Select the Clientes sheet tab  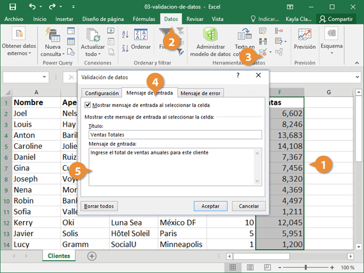pos(59,256)
